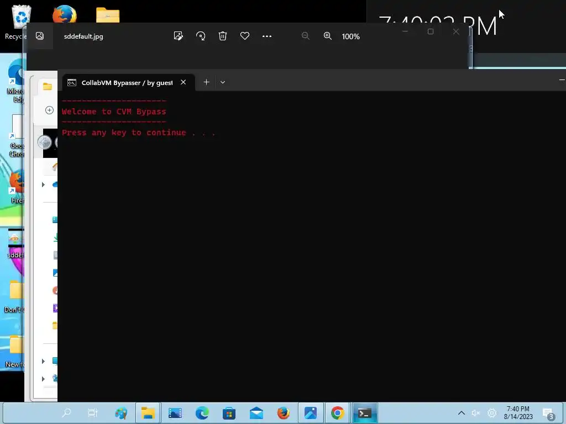Switch to Google Chrome in the taskbar
566x424 pixels.
[338, 413]
